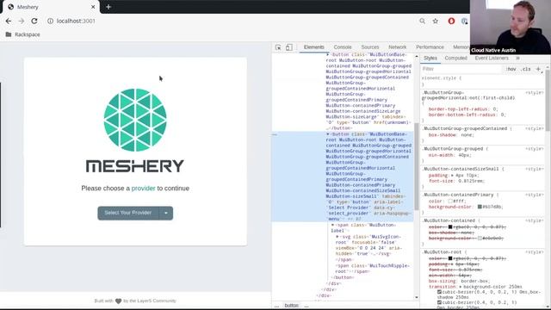Click the styles Filter input field

pos(461,69)
